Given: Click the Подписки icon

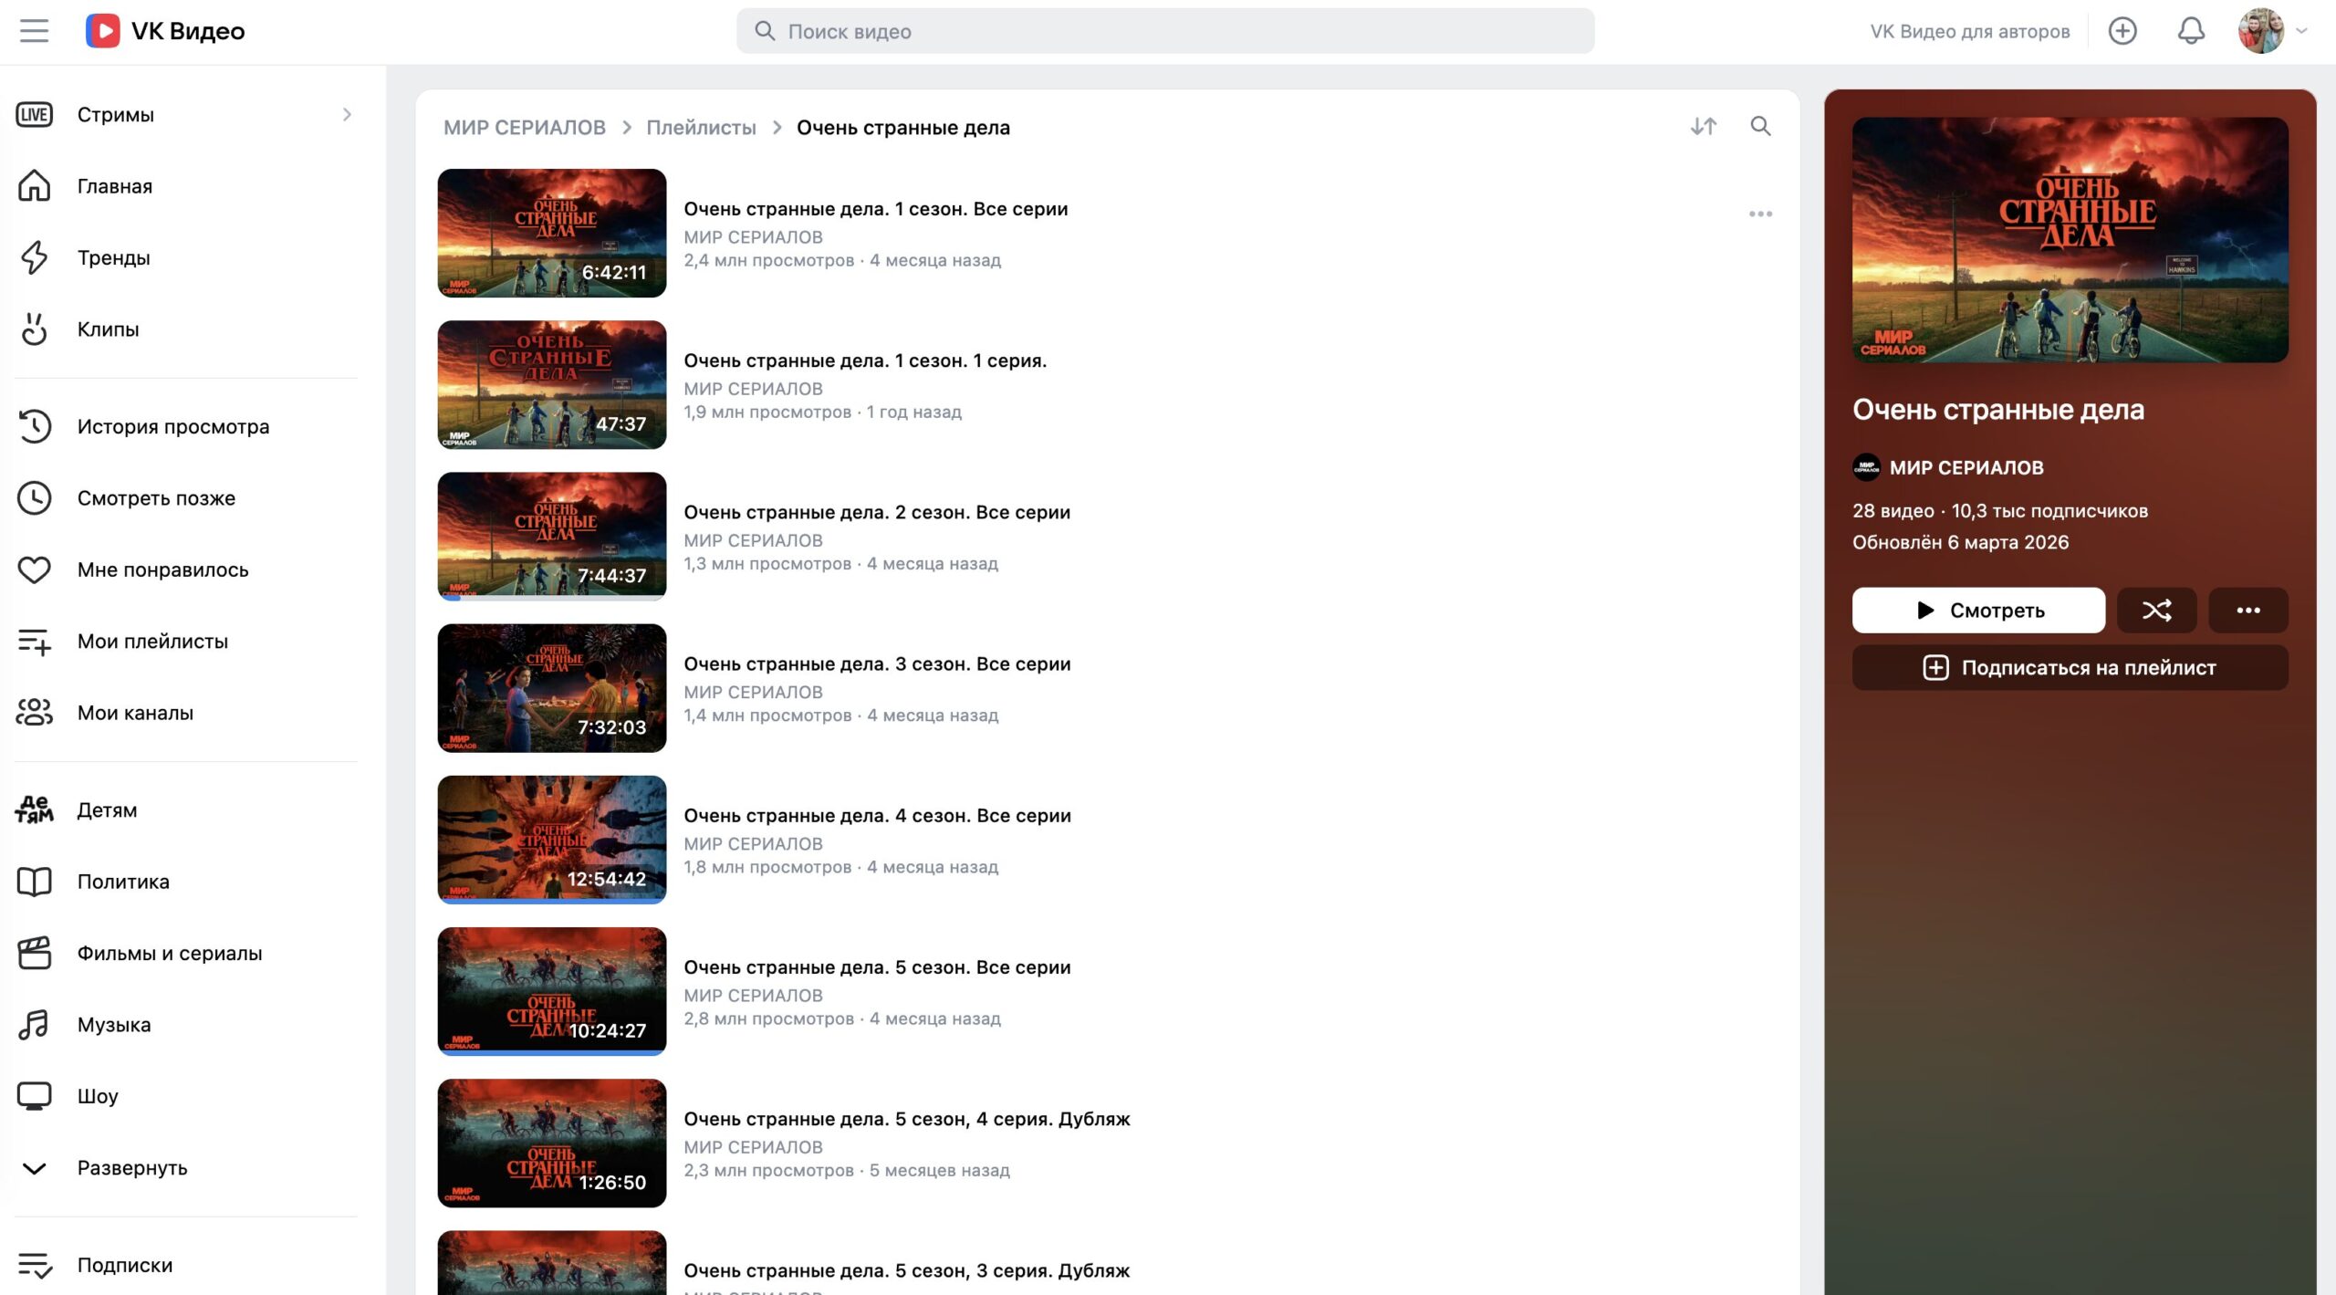Looking at the screenshot, I should pos(34,1265).
